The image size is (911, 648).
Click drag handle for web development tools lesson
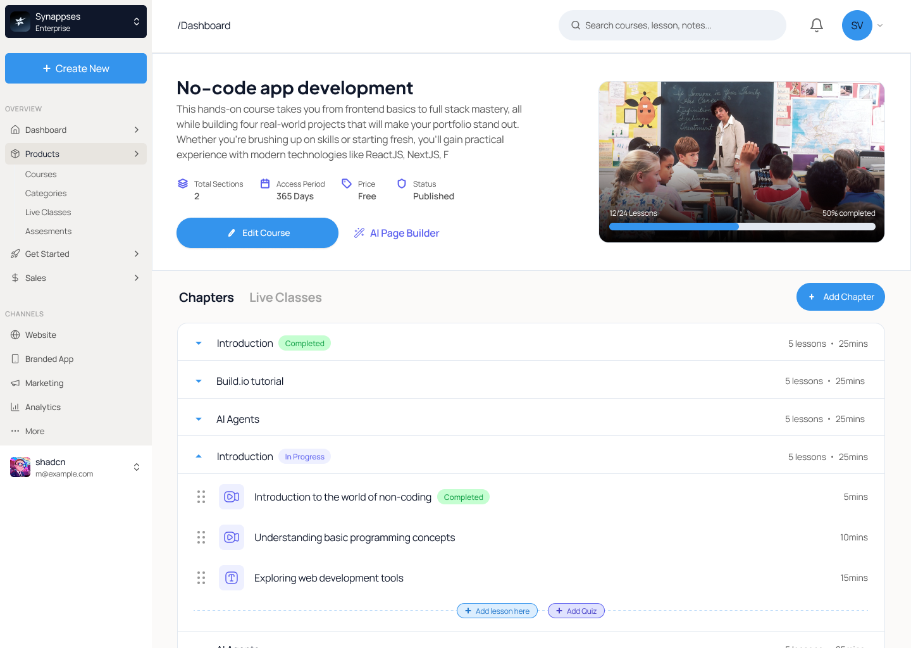[x=201, y=578]
